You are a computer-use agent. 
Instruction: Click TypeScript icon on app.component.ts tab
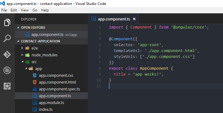[94, 19]
